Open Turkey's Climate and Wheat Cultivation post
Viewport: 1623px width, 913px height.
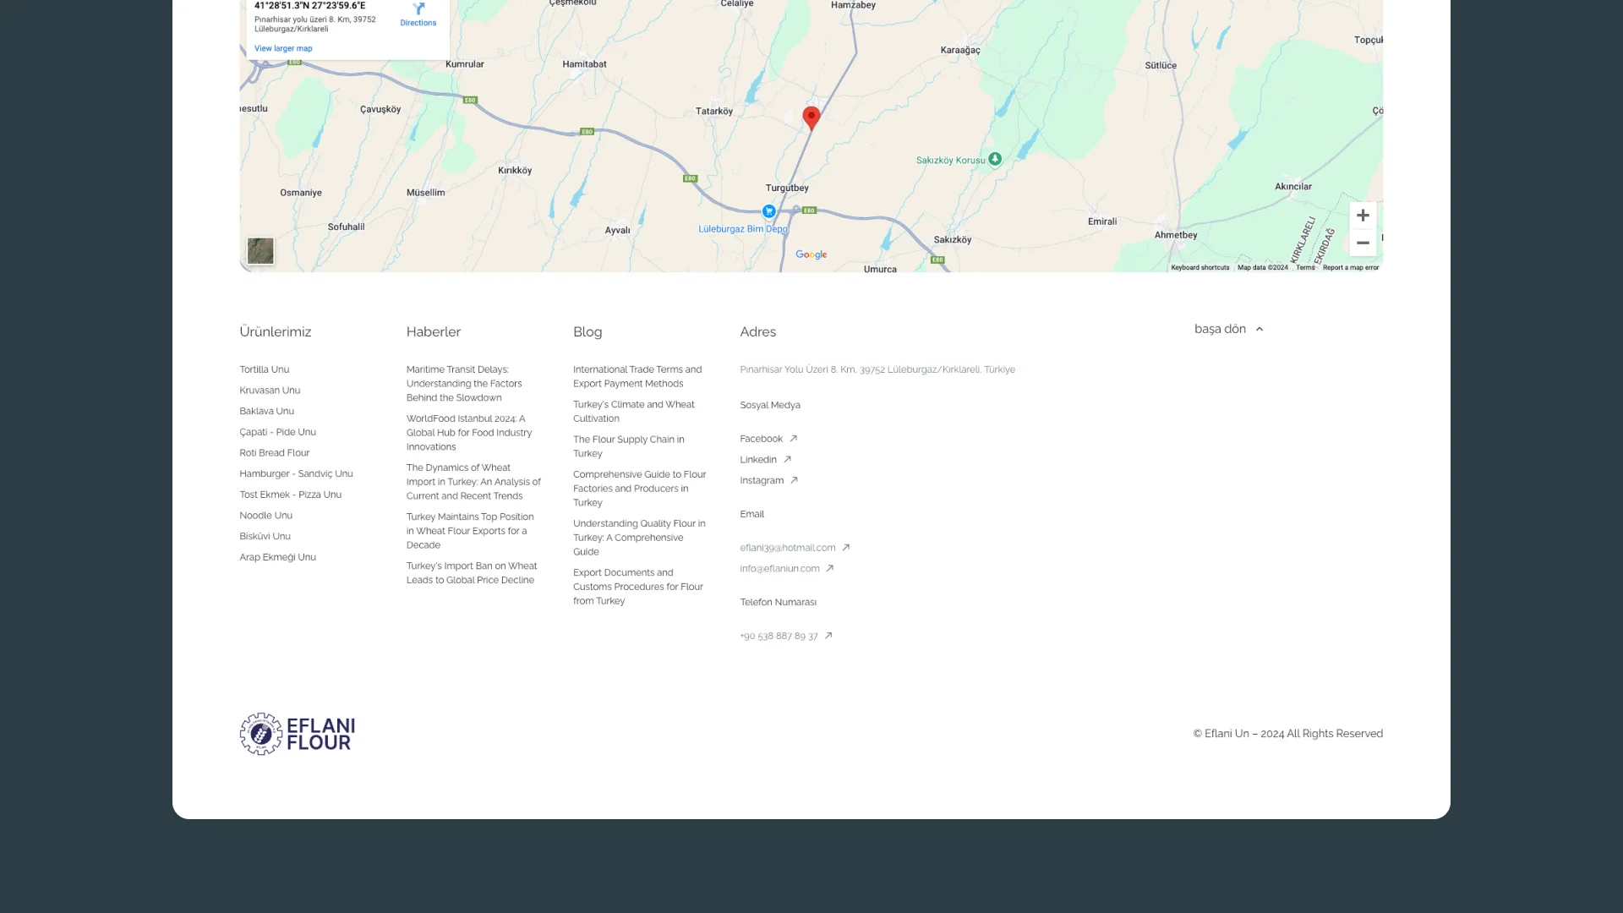(x=634, y=412)
